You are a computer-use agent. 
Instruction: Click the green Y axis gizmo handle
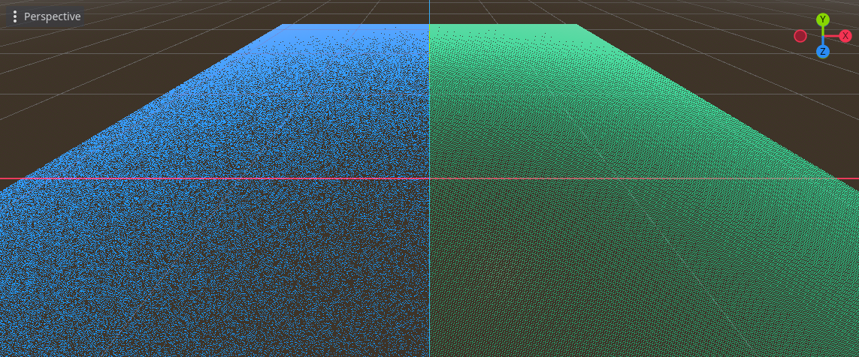(x=822, y=20)
